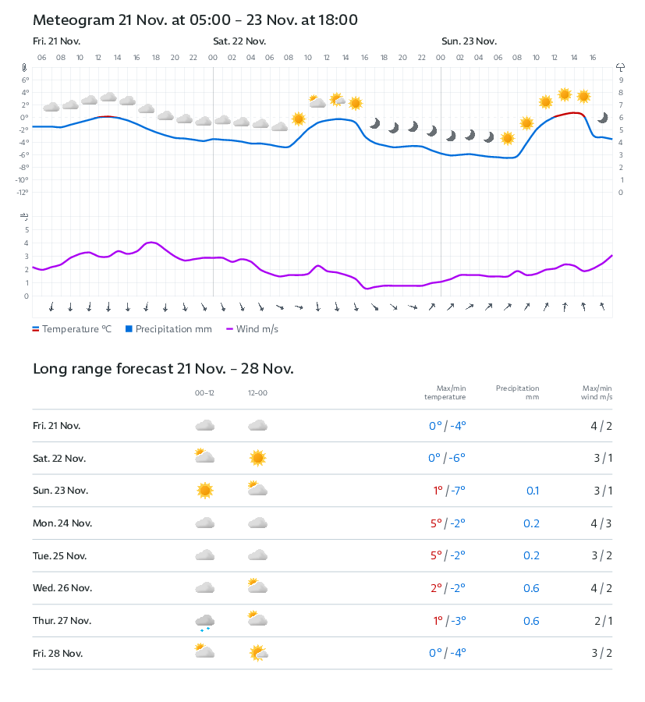645x702 pixels.
Task: Select the sun icon for Saturday 22 Nov. afternoon
Action: 257,458
